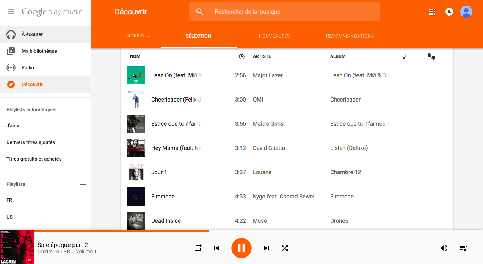Screen dimensions: 483x264
Task: Click the compass icon for Découvrir
Action: (x=11, y=84)
